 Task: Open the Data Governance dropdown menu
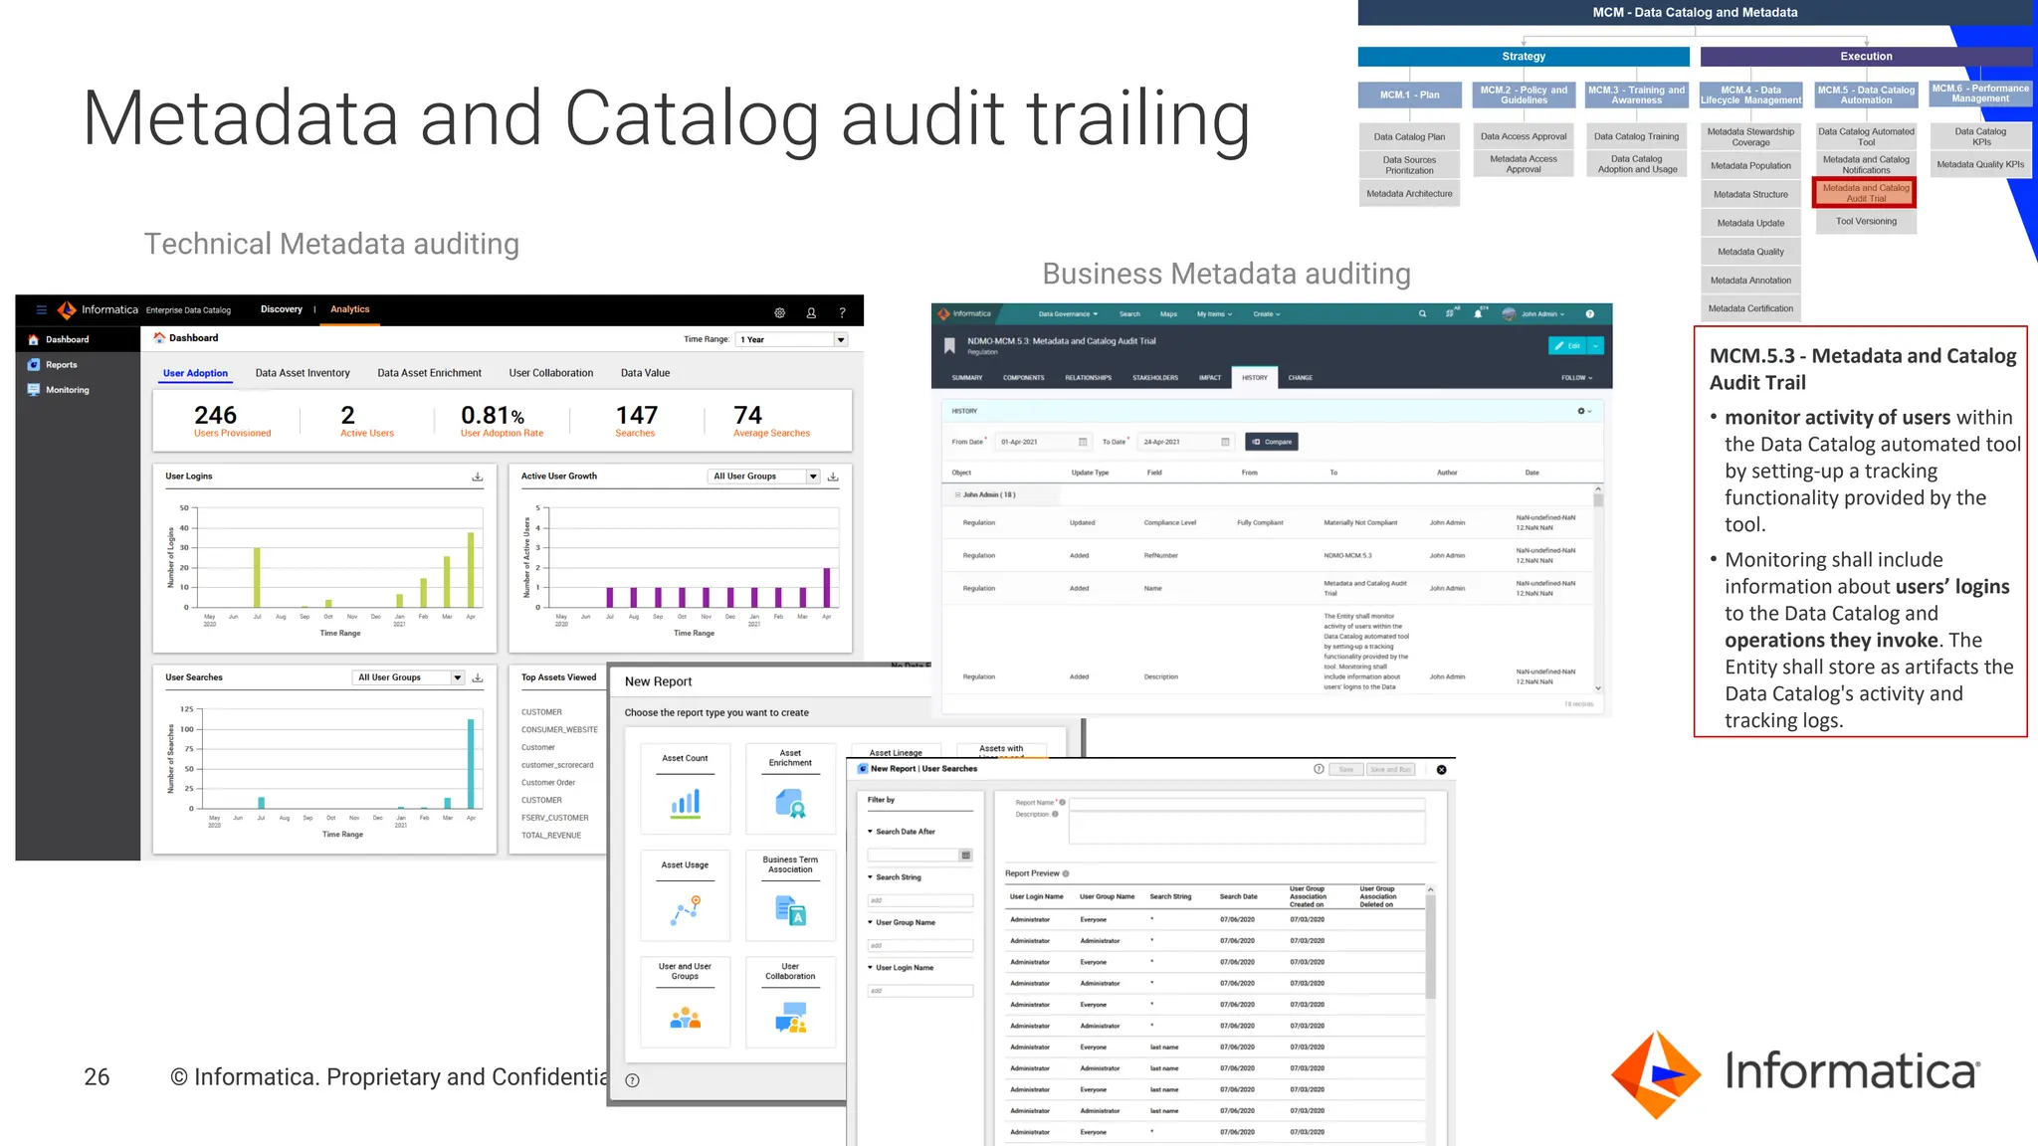pyautogui.click(x=1068, y=314)
